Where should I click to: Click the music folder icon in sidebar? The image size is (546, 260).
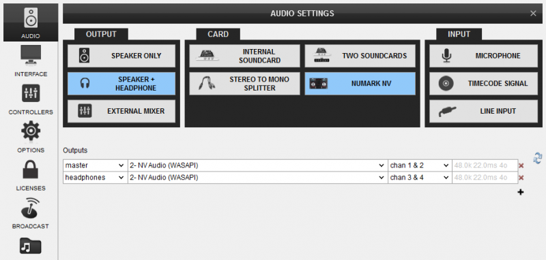tap(31, 246)
